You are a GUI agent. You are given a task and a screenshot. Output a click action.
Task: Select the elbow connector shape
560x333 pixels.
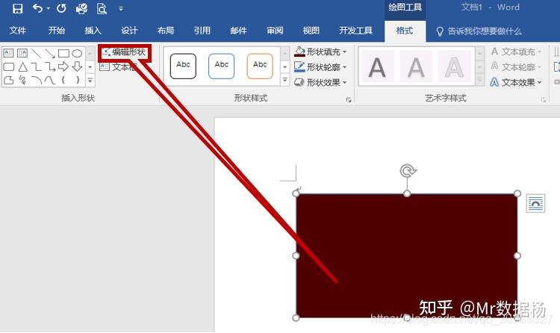36,66
